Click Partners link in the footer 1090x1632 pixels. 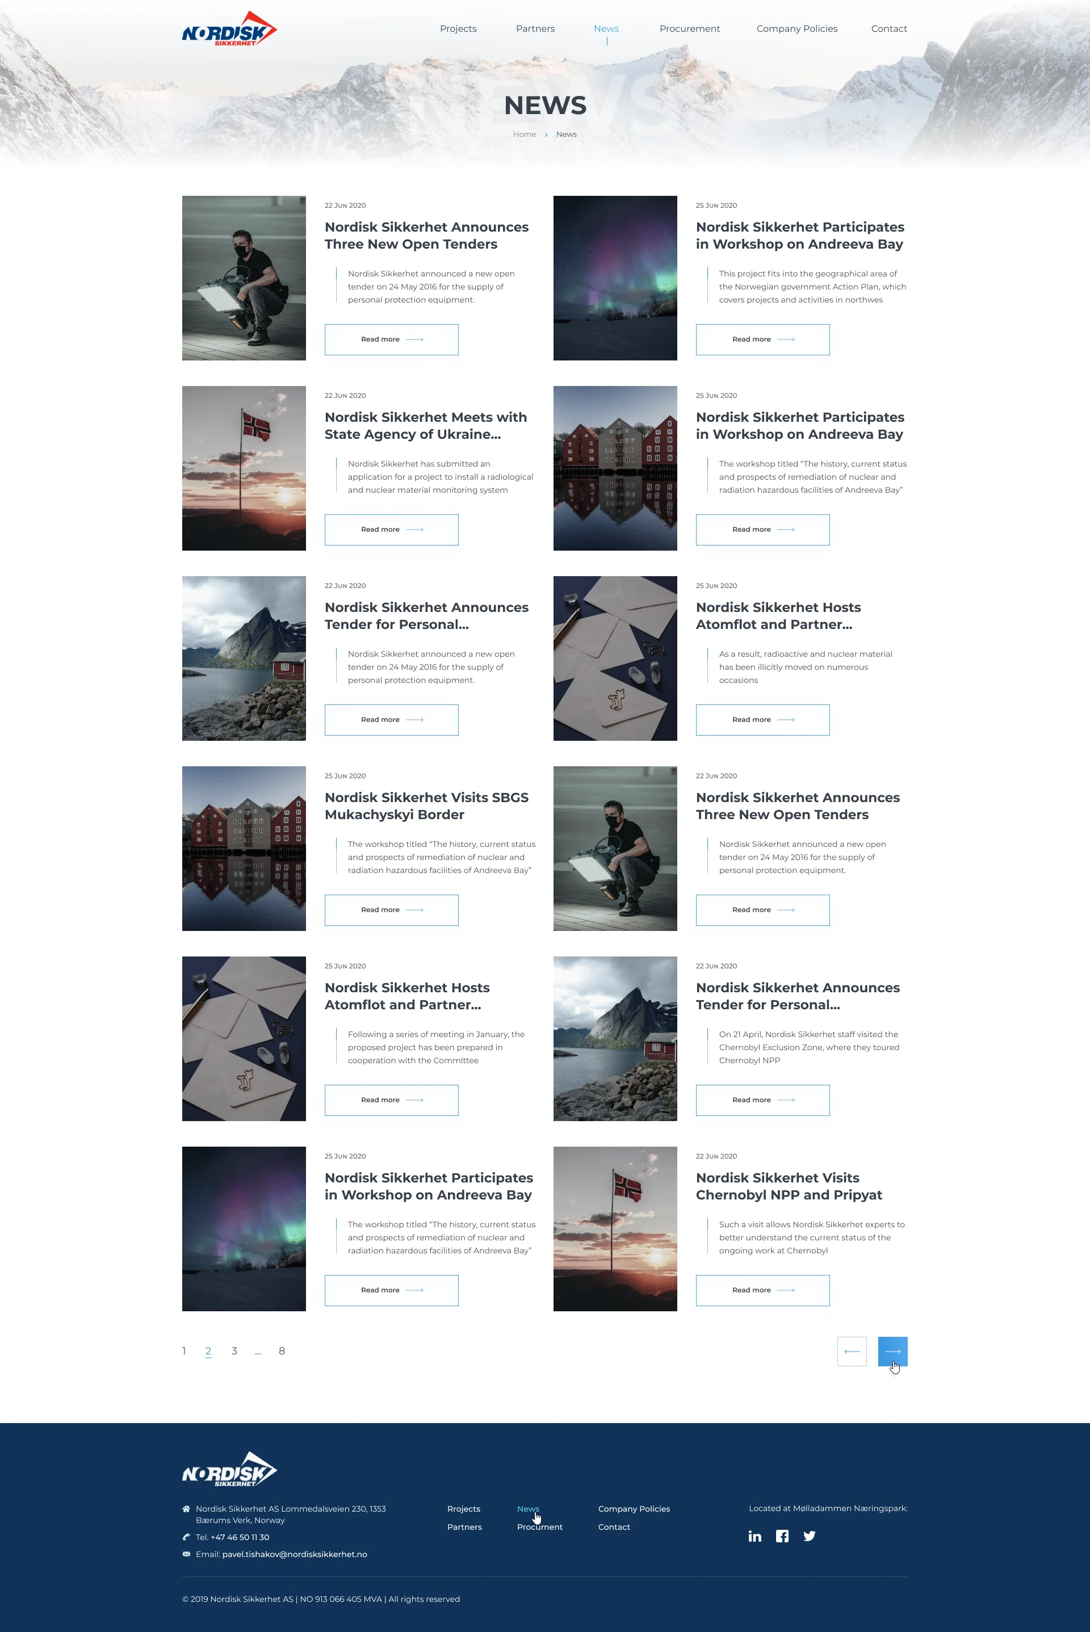click(464, 1527)
